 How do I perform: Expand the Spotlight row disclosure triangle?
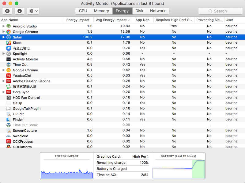[4, 54]
